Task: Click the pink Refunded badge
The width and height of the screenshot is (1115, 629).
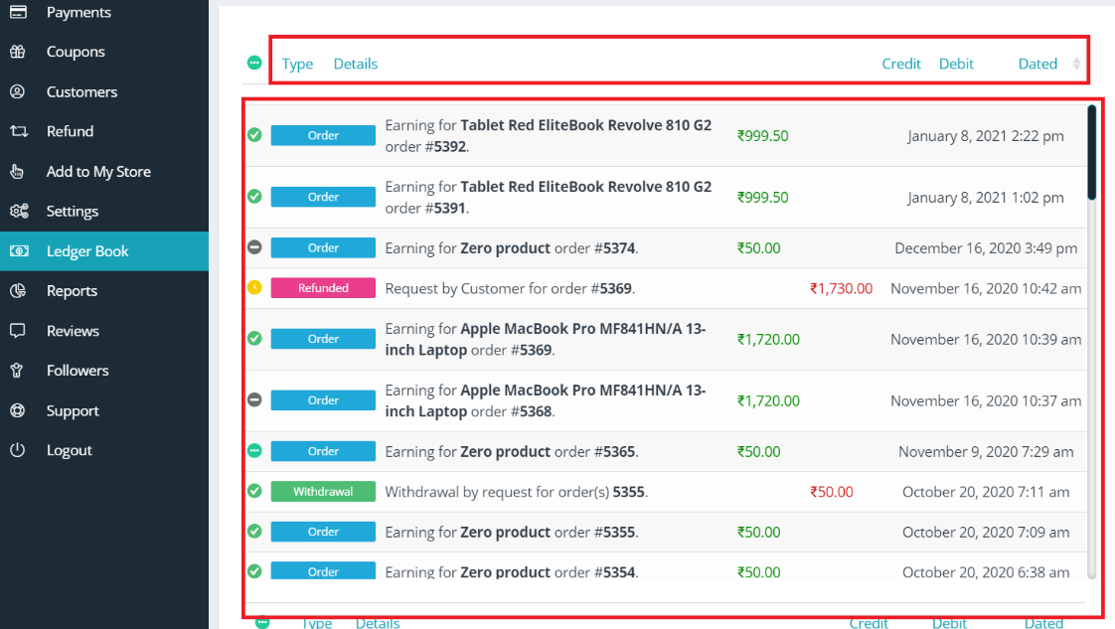Action: pos(323,288)
